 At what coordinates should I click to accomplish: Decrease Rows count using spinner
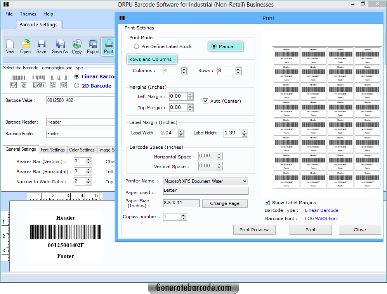tap(239, 72)
